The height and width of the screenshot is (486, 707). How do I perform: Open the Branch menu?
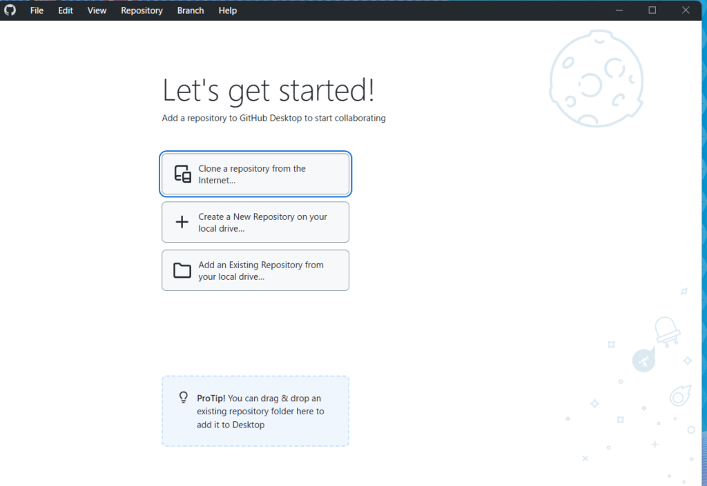[191, 10]
